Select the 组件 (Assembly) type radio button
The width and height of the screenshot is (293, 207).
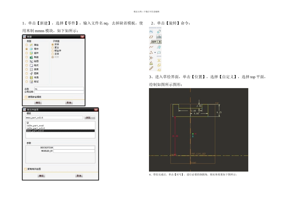27,53
